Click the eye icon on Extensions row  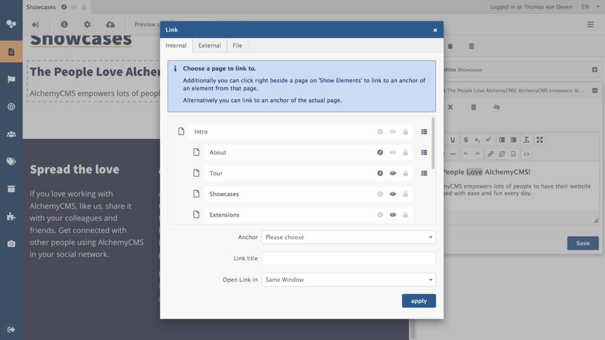click(x=393, y=215)
